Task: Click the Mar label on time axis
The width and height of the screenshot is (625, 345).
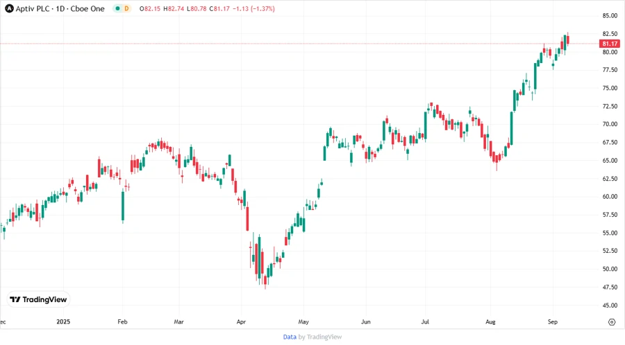Action: (x=179, y=321)
